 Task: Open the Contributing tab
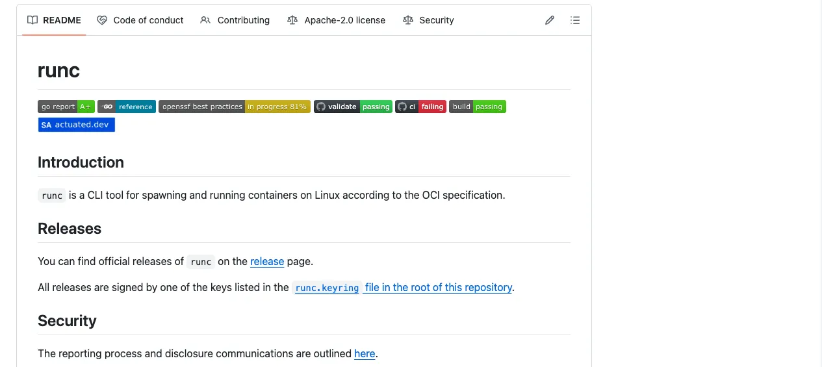point(235,20)
